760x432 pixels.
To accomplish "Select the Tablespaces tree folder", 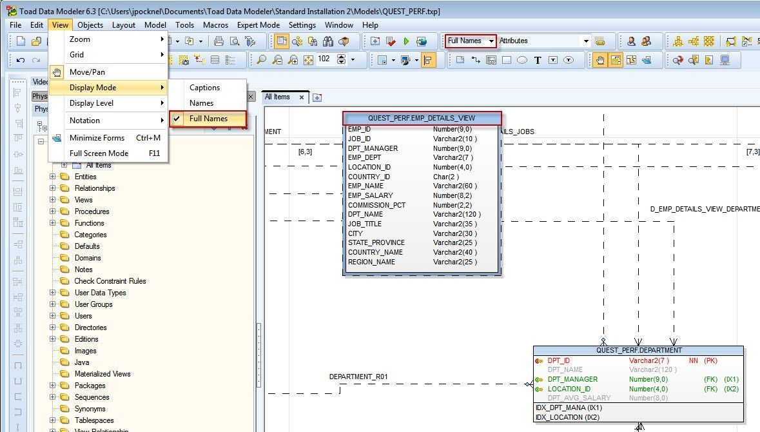I will tap(94, 420).
